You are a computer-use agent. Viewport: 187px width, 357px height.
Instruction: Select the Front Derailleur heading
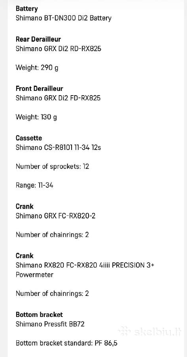(x=39, y=88)
